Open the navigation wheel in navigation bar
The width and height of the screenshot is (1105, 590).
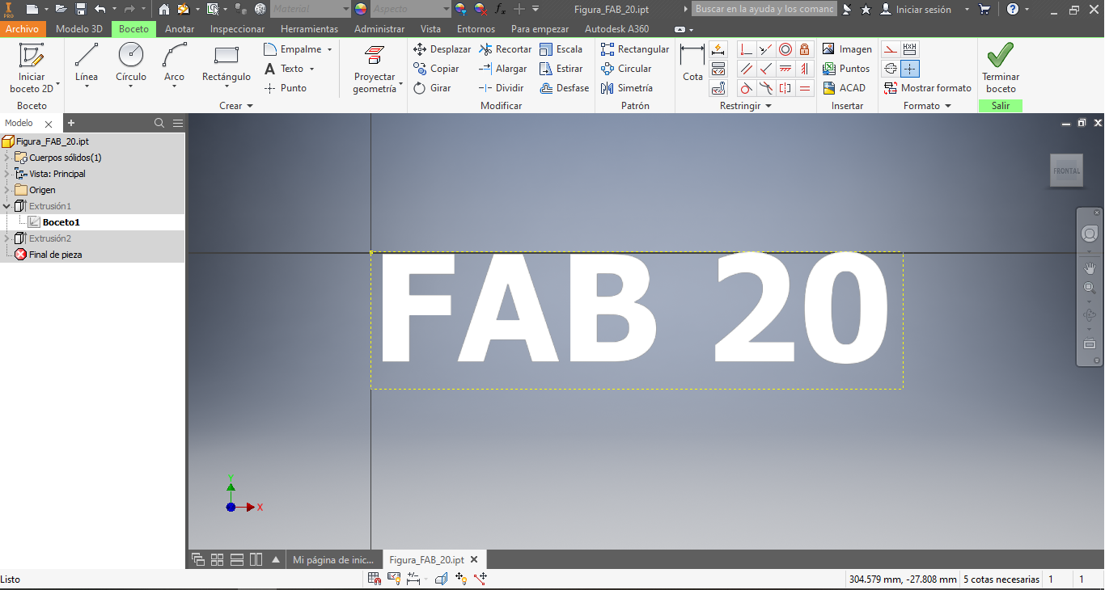(1089, 234)
